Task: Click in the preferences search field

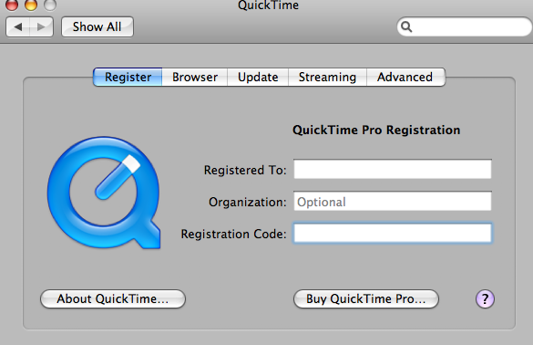Action: (465, 26)
